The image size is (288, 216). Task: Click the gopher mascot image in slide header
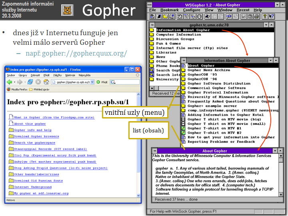[x=67, y=10]
